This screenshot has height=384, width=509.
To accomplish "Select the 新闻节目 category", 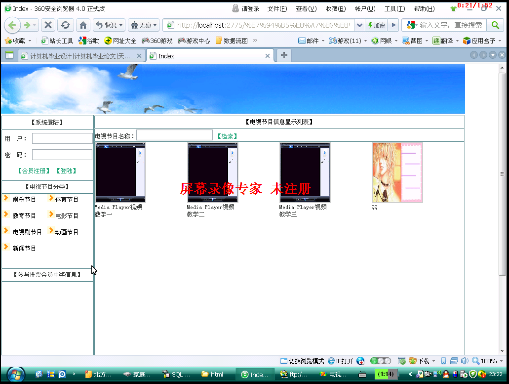I will pos(24,248).
